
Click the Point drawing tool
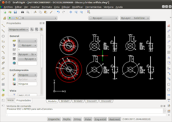(3, 74)
